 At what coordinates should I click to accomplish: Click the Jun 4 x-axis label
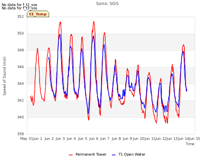[71, 139]
